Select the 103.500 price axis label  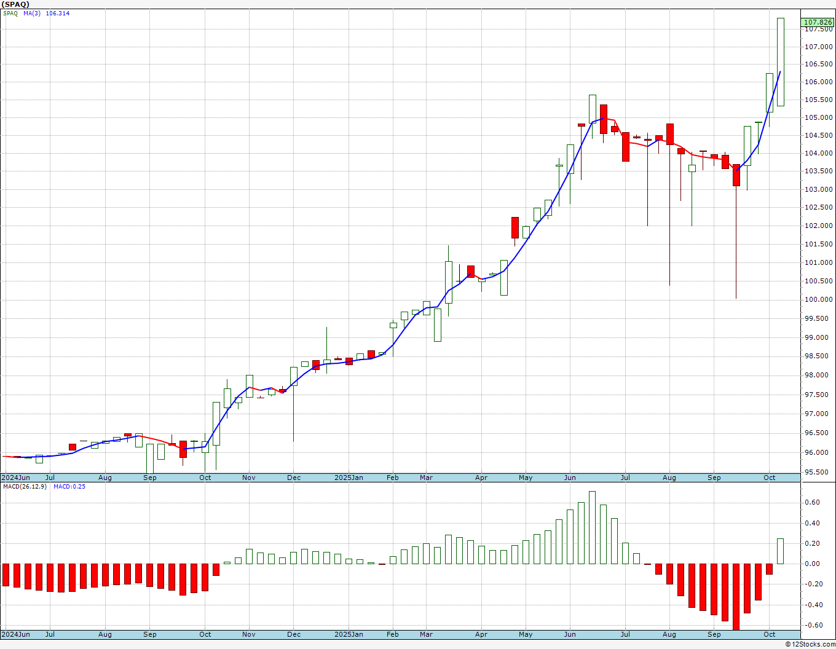[x=819, y=171]
